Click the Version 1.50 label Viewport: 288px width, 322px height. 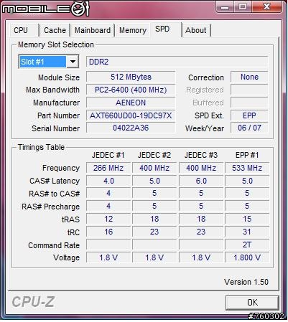[246, 282]
